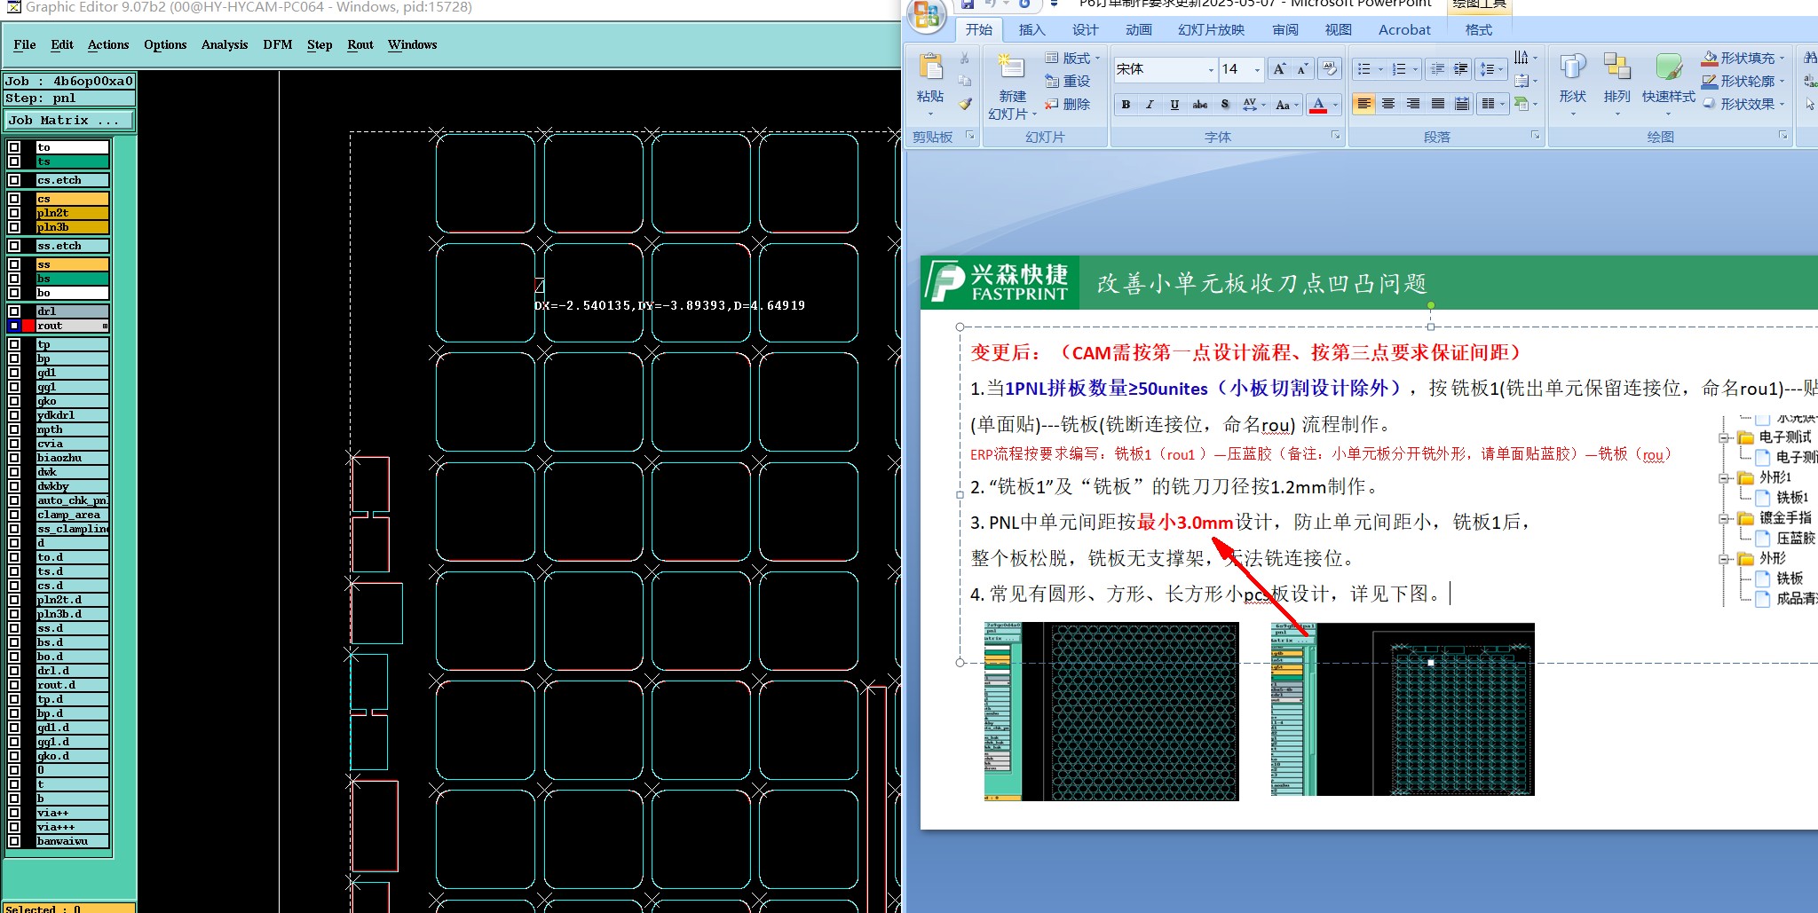Image resolution: width=1818 pixels, height=913 pixels.
Task: Toggle Italic formatting in PowerPoint
Action: coord(1150,105)
